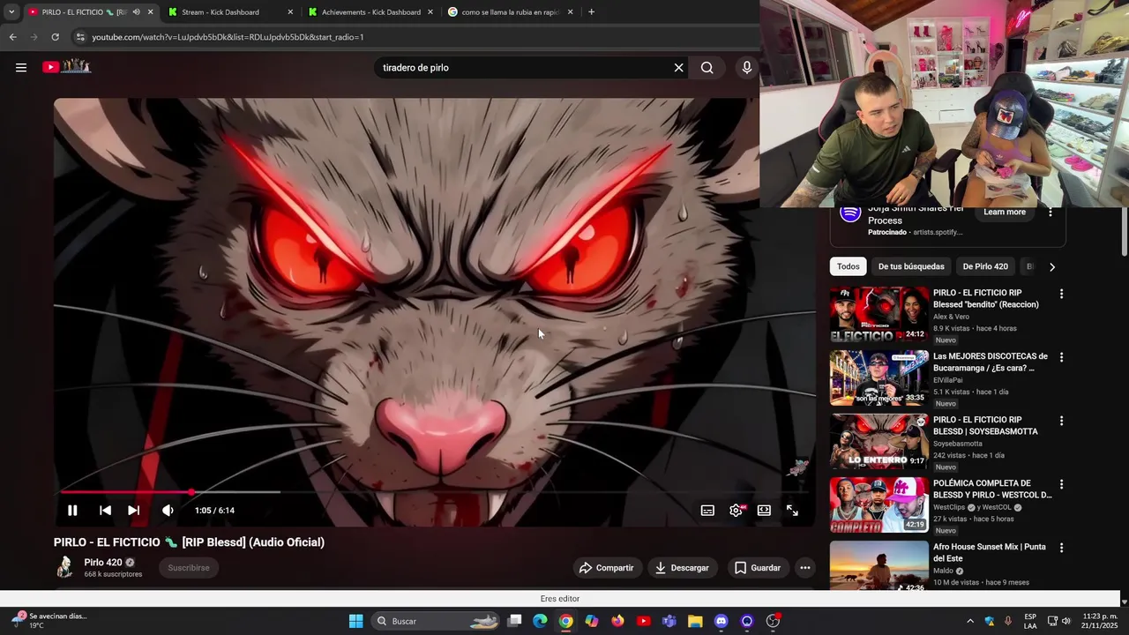Mute the video volume speaker icon

click(x=168, y=511)
